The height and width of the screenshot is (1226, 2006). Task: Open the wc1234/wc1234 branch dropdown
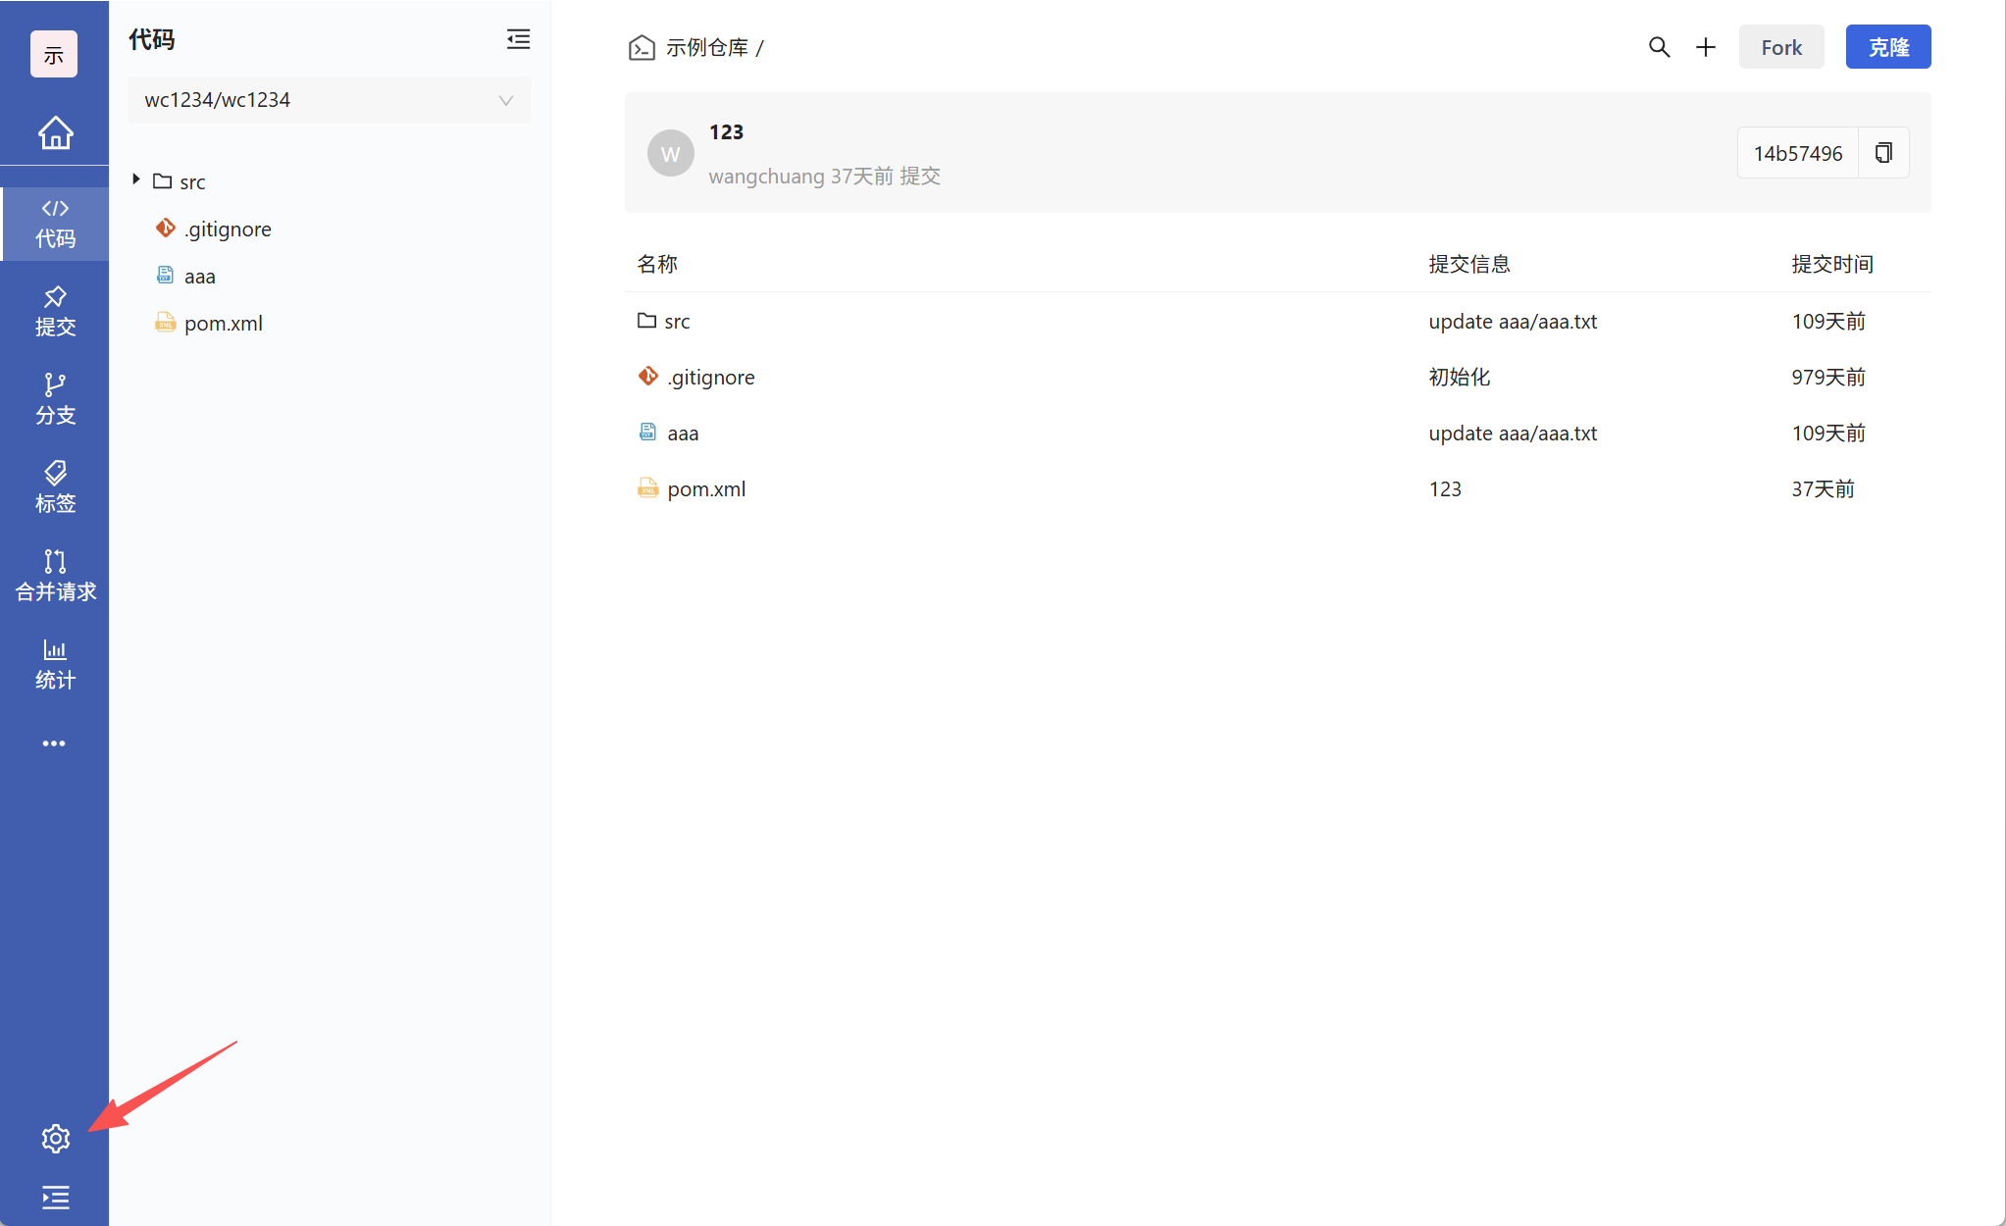click(x=329, y=100)
